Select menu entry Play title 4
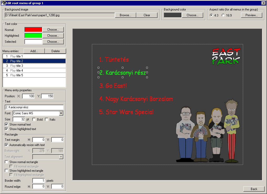 (34, 71)
